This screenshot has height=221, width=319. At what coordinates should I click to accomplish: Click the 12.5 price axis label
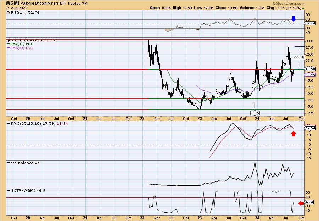309,87
